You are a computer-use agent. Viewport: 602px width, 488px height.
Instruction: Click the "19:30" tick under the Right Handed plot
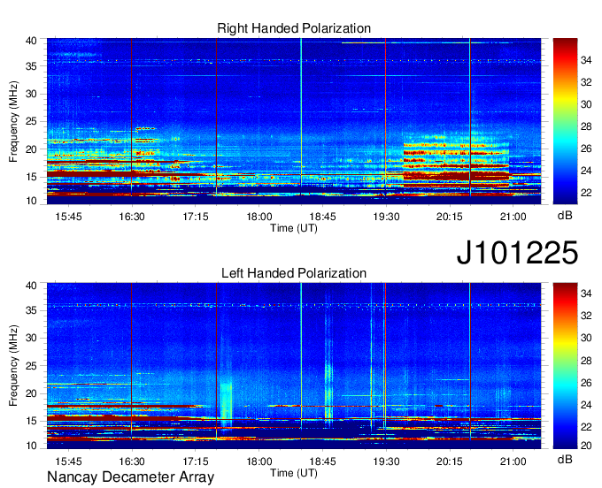click(x=386, y=217)
